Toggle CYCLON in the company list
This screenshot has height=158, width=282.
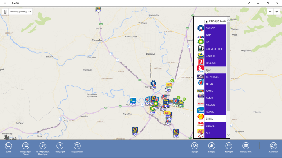pos(215,56)
